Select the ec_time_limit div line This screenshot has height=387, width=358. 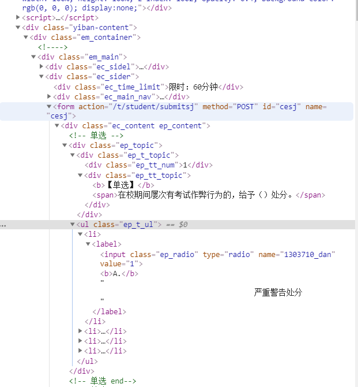(148, 87)
